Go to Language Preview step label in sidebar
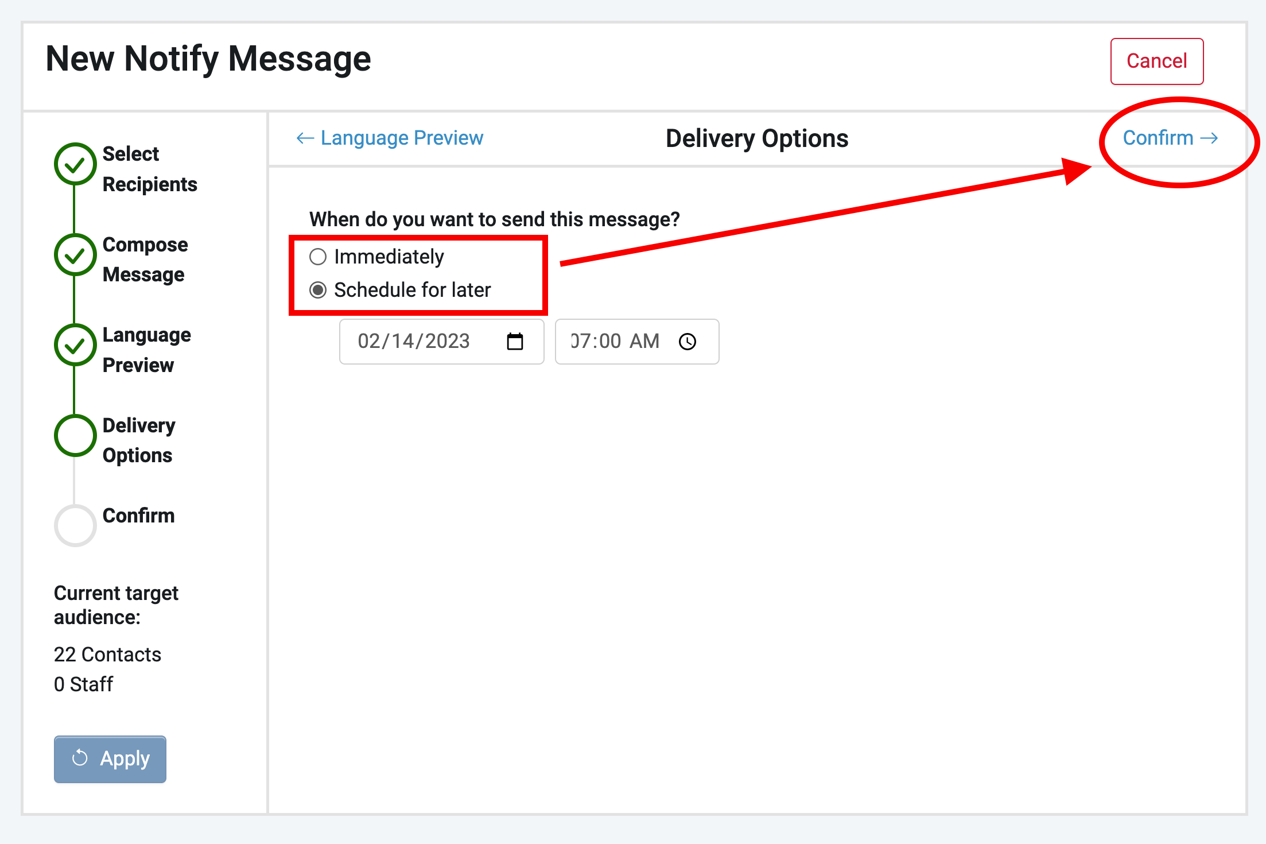1266x844 pixels. point(147,350)
